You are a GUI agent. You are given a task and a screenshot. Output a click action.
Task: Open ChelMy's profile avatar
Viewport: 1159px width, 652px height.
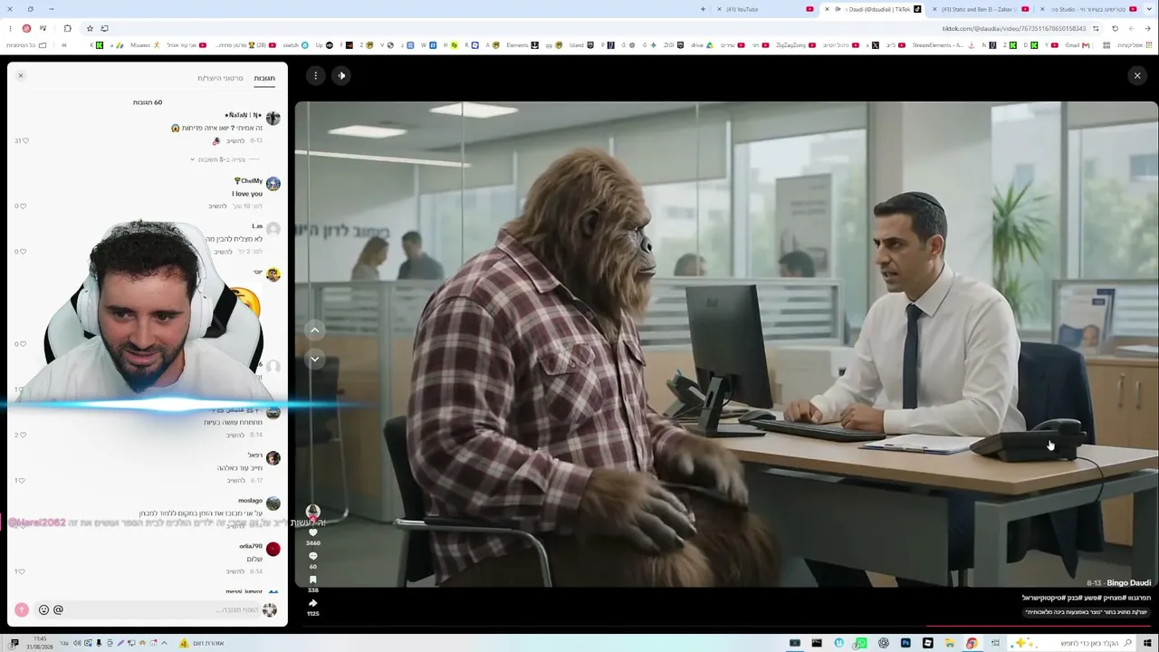273,184
